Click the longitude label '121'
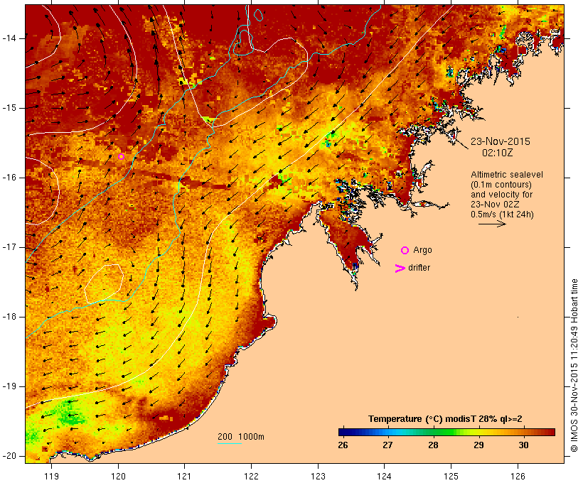The image size is (583, 483). pyautogui.click(x=184, y=476)
